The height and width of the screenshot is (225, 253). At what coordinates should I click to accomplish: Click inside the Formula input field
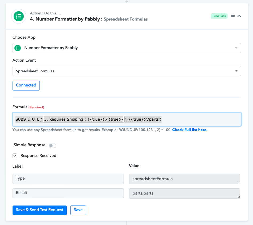click(x=127, y=119)
